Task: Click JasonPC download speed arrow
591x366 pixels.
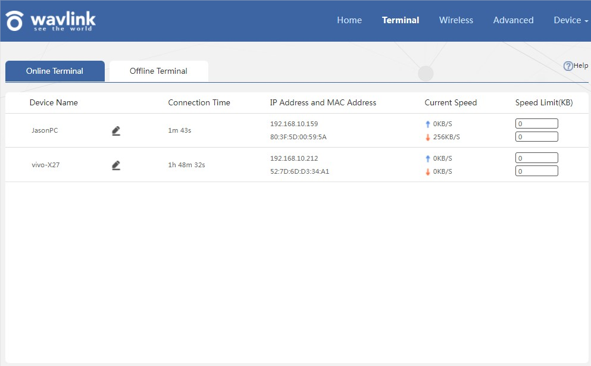Action: pyautogui.click(x=428, y=137)
